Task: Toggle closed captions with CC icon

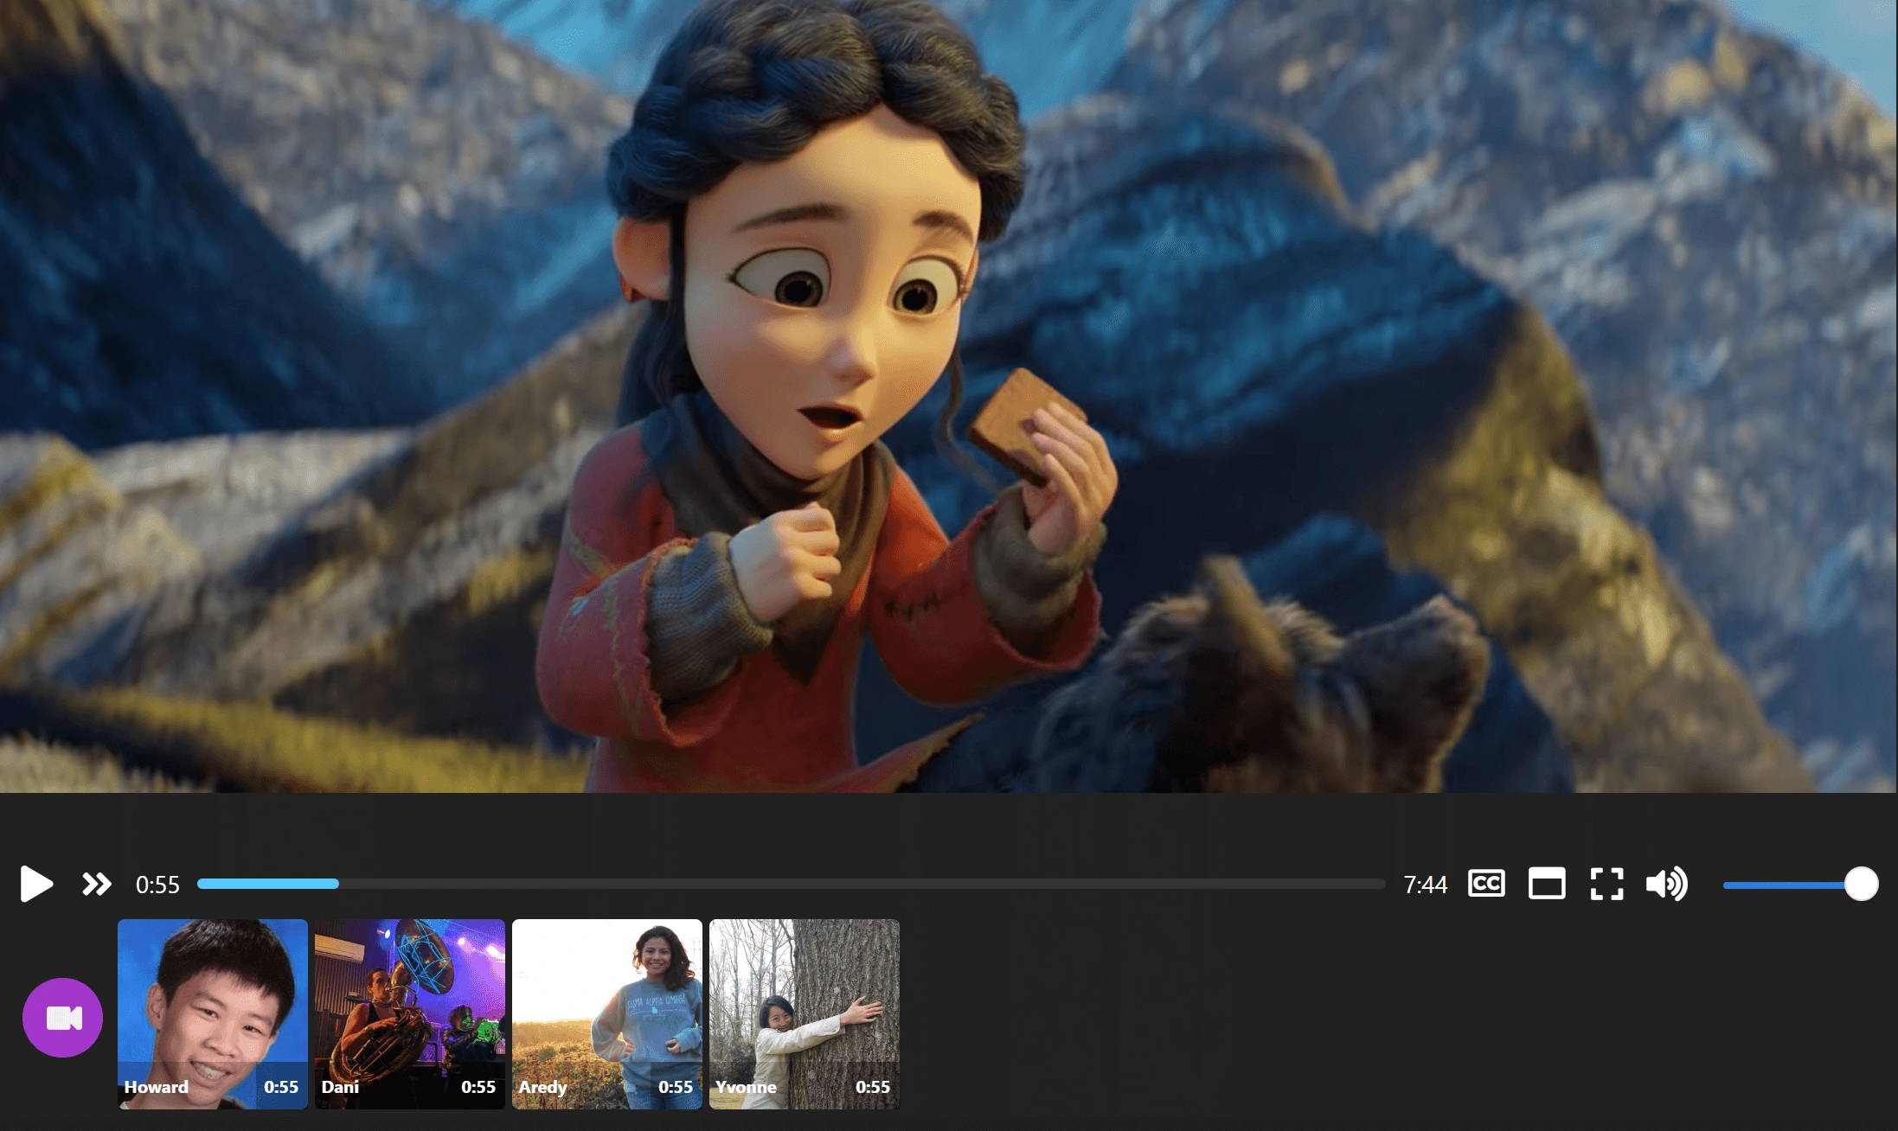Action: [x=1486, y=884]
